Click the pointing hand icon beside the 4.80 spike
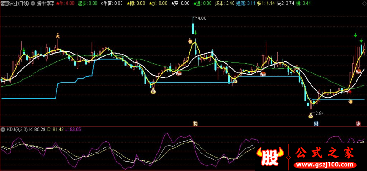Screen dimensions: 367x171 pos(190,41)
